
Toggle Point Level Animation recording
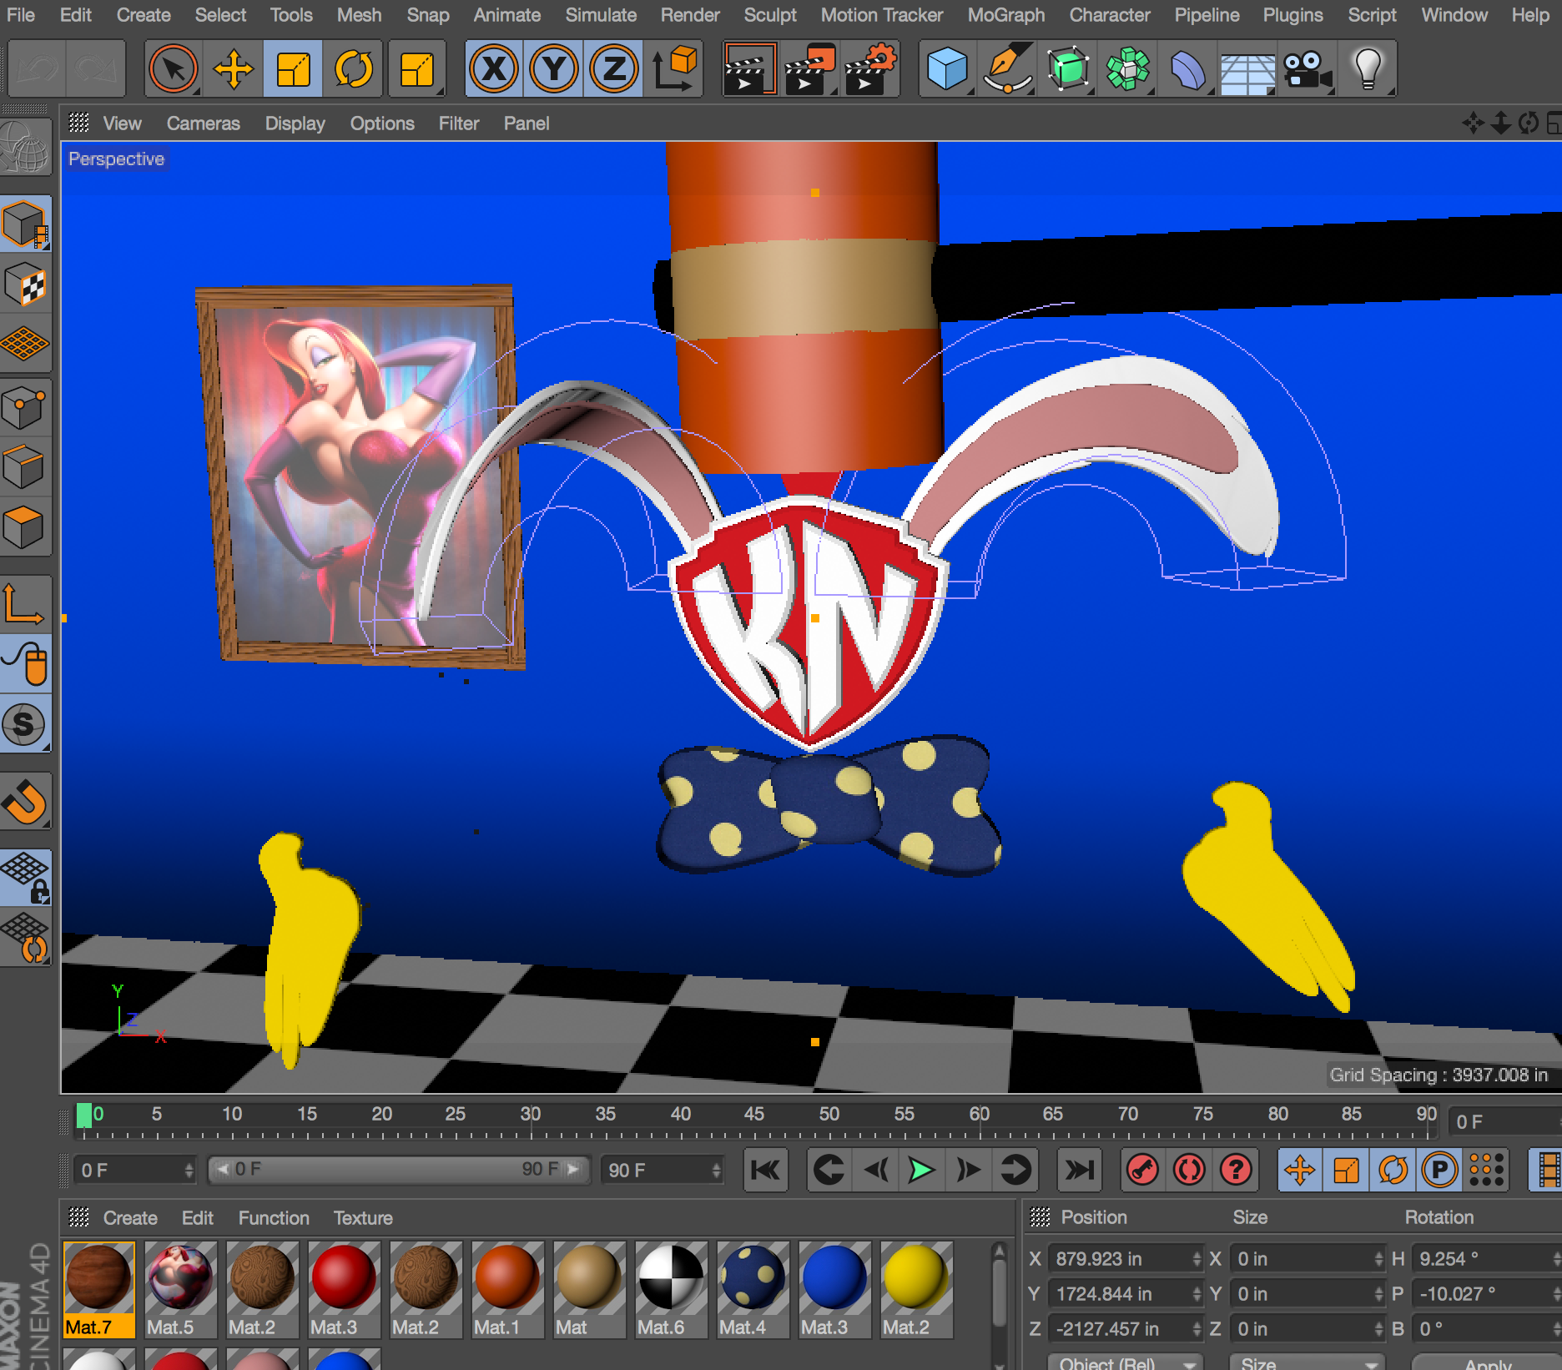(x=1487, y=1170)
